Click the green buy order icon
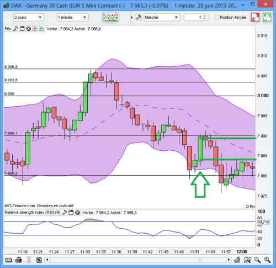This screenshot has width=276, height=268. (267, 18)
